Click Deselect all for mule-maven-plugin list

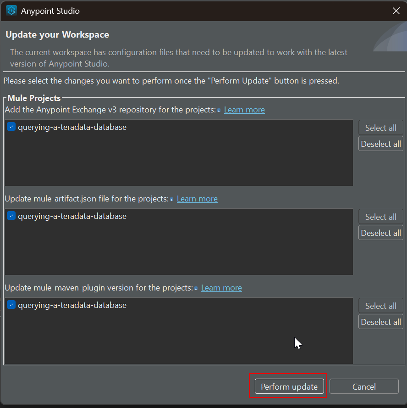coord(381,322)
